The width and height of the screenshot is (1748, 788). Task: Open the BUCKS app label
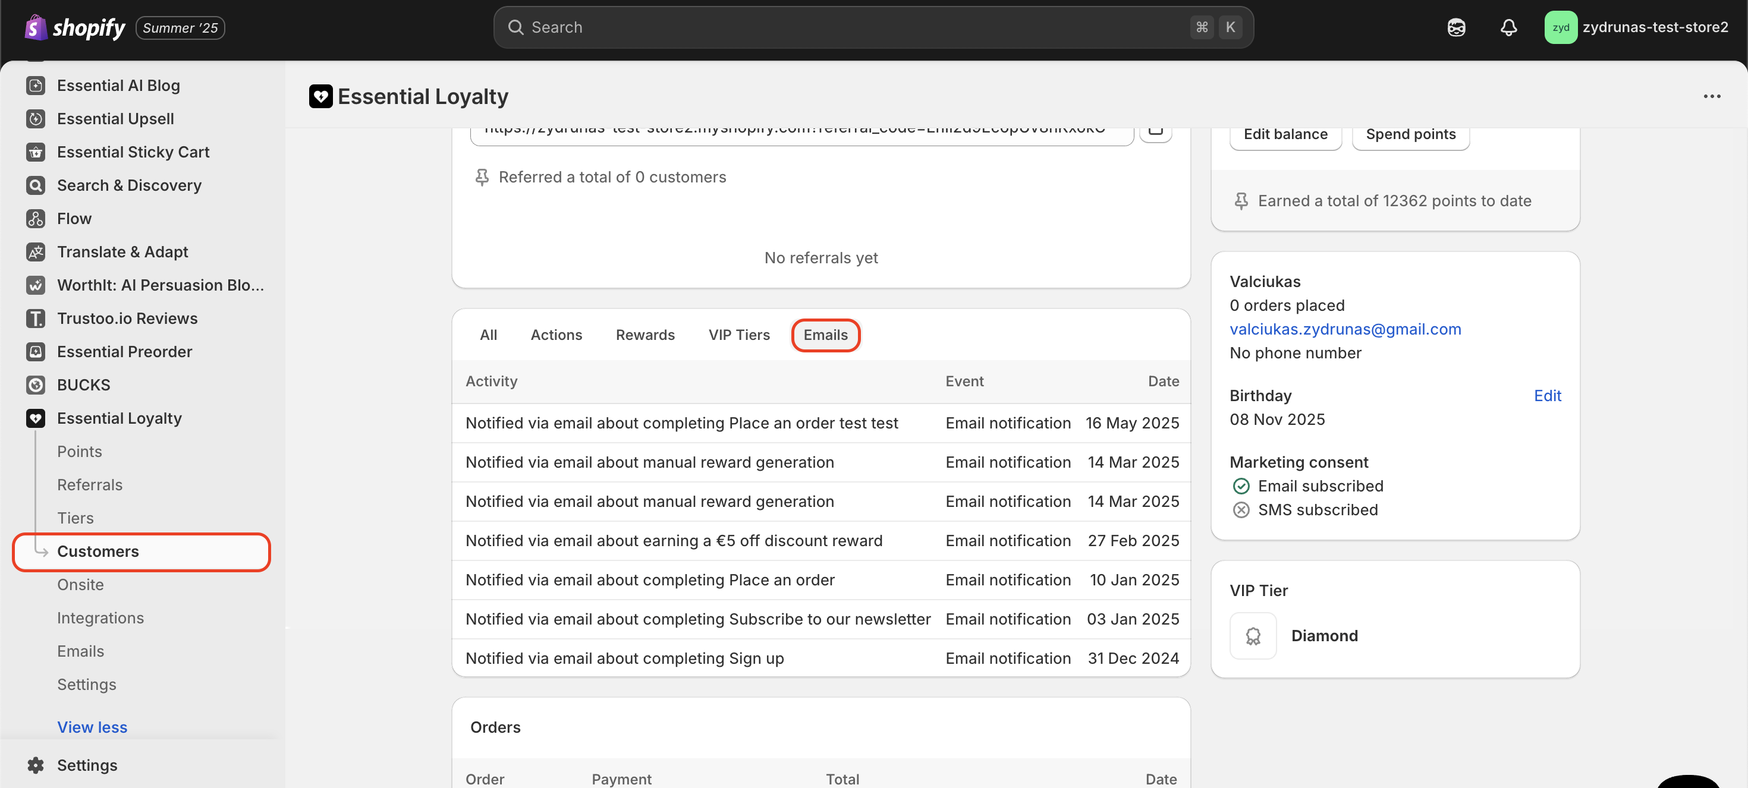click(x=83, y=384)
